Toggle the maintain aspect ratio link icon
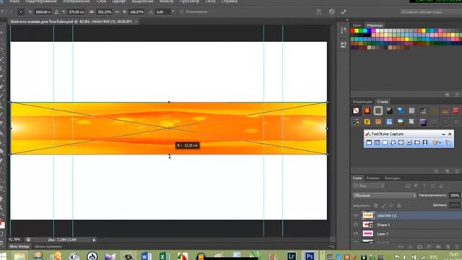The width and height of the screenshot is (462, 260). (x=117, y=12)
